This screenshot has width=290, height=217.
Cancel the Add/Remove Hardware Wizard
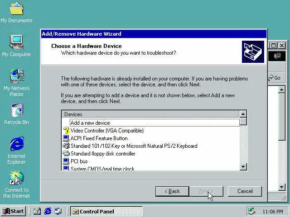[245, 191]
